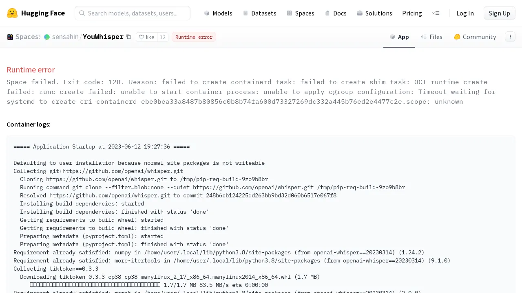Click the heart icon on like button
The image size is (522, 293).
[142, 37]
